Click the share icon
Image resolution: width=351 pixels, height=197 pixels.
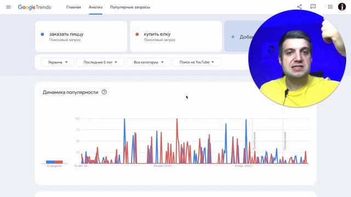pos(299,7)
